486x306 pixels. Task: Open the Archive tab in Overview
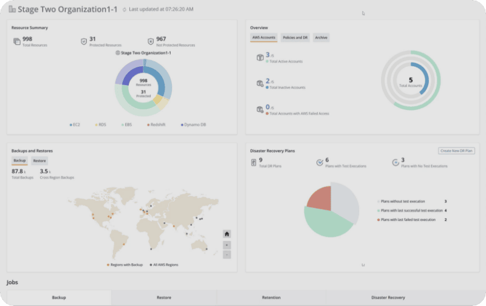pos(321,38)
